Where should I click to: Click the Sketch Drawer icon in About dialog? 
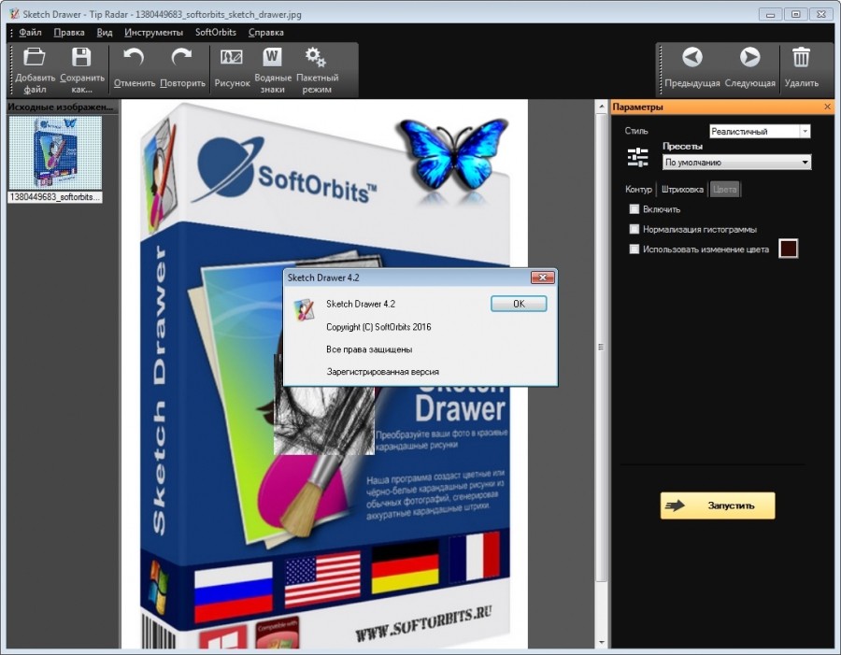(x=304, y=309)
